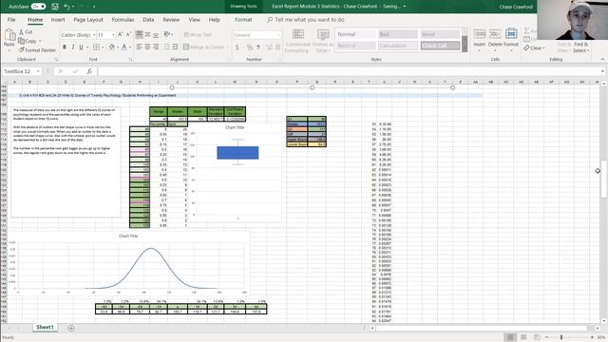Click the Fill Color bucket swatch

112,47
